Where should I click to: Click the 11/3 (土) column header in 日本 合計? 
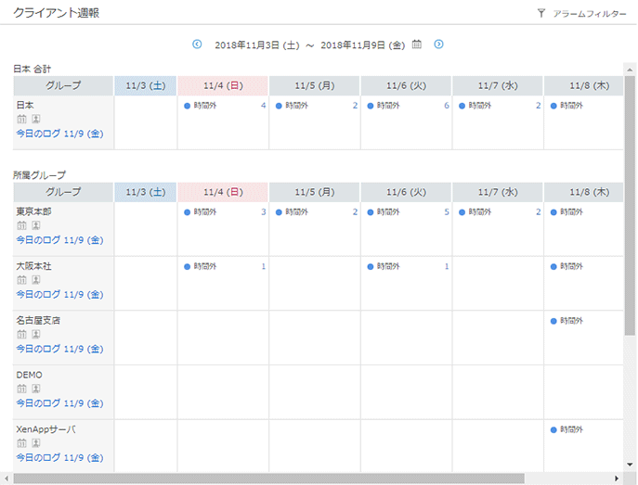145,86
